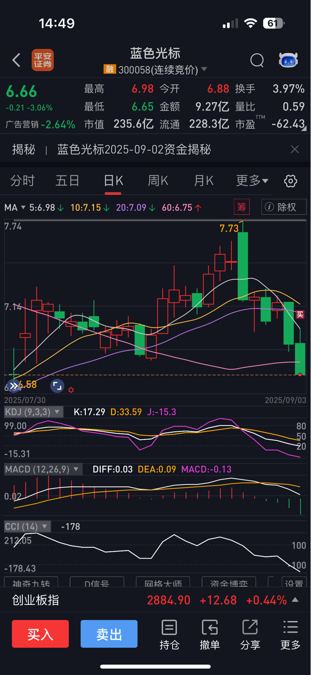Viewport: 311px width, 675px height.
Task: Tap the double-arrow expand icon on chart
Action: click(x=14, y=386)
